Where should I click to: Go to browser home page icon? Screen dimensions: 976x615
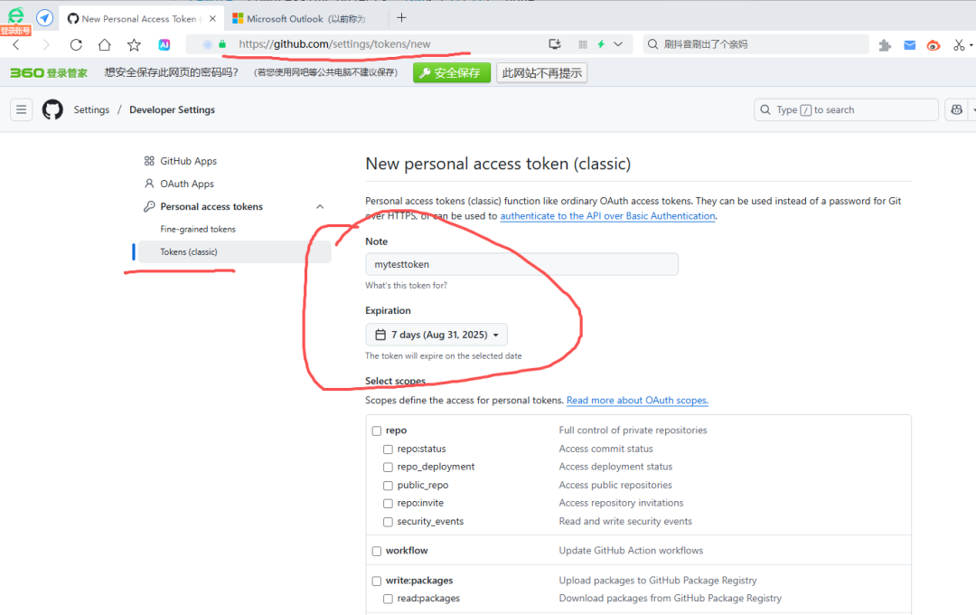(x=105, y=44)
